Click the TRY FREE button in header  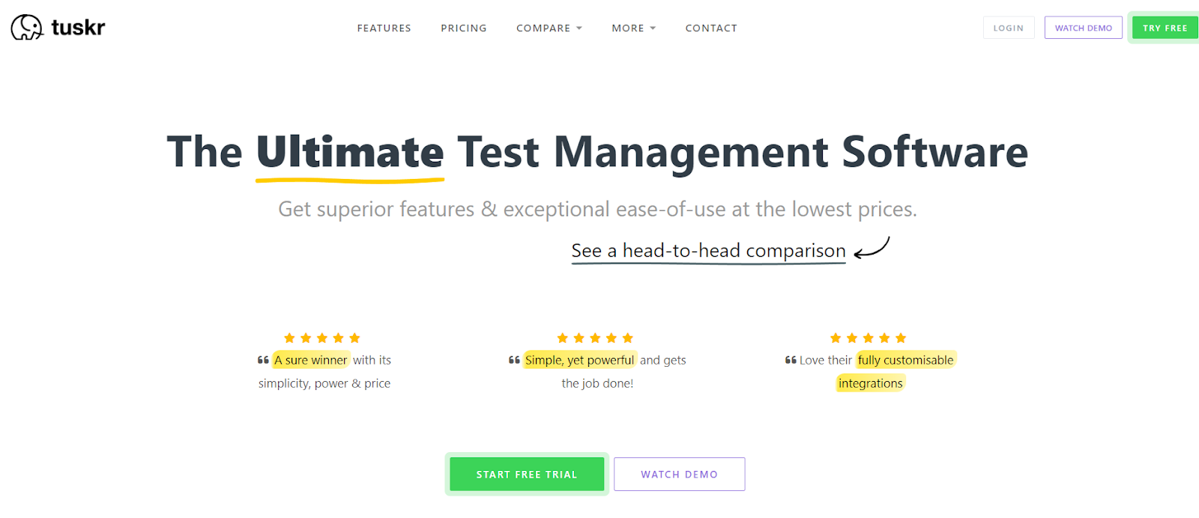click(1165, 28)
